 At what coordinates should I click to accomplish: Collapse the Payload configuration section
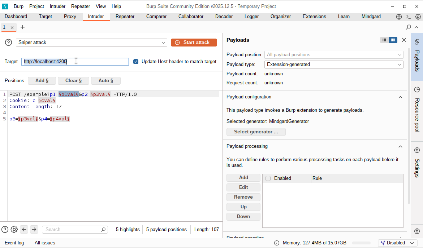coord(400,97)
